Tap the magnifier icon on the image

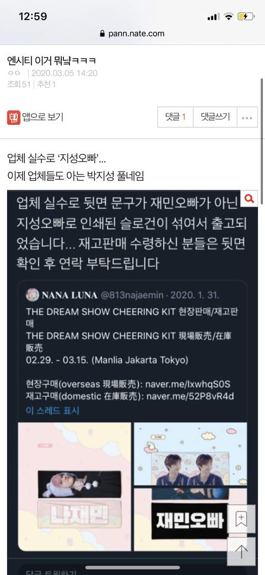[x=249, y=199]
